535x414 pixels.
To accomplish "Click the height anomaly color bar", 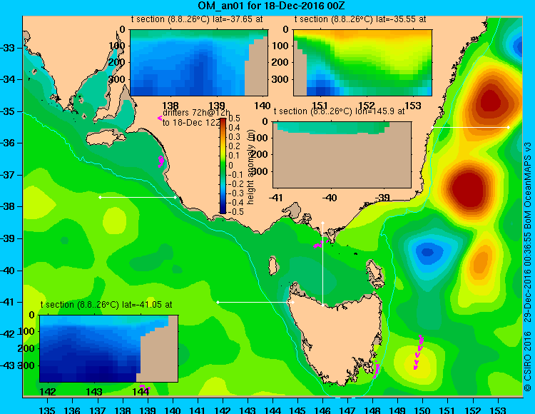I will [x=223, y=166].
